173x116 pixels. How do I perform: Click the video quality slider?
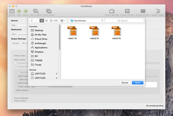152,63
